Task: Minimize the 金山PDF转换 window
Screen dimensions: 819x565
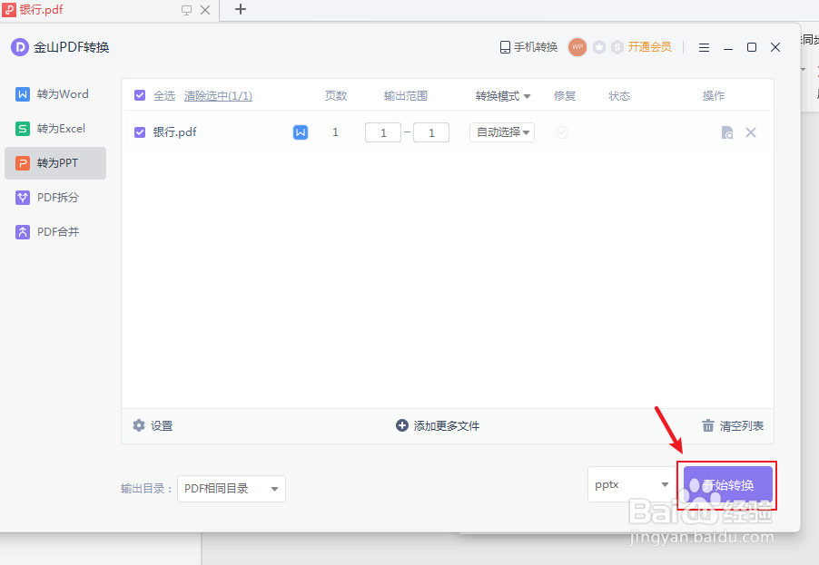Action: 728,47
